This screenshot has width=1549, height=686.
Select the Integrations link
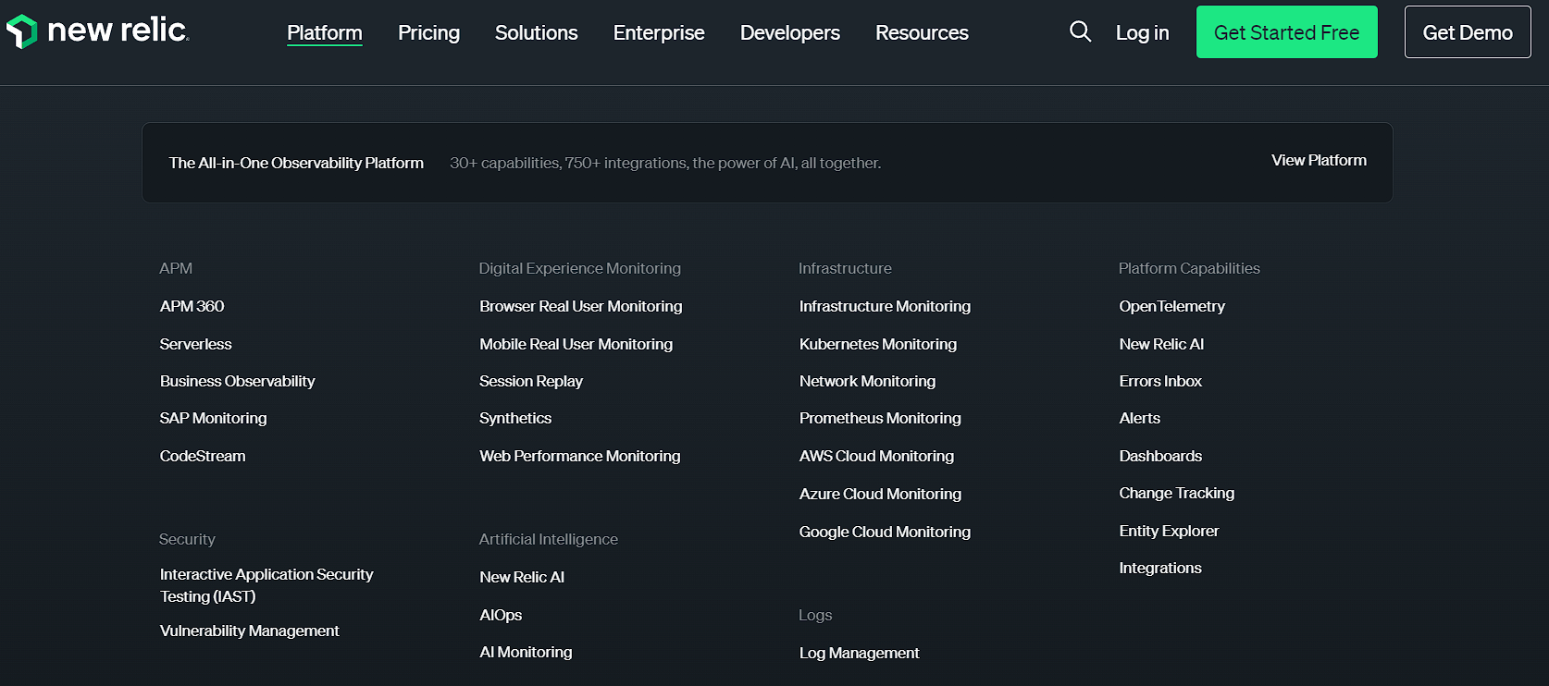pyautogui.click(x=1160, y=568)
